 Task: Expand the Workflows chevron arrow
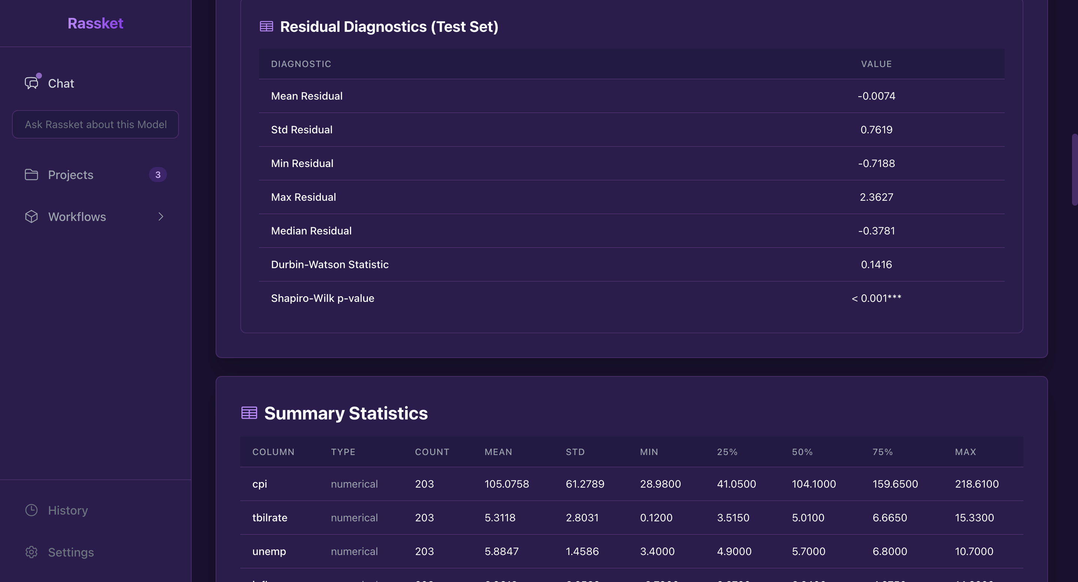(161, 216)
